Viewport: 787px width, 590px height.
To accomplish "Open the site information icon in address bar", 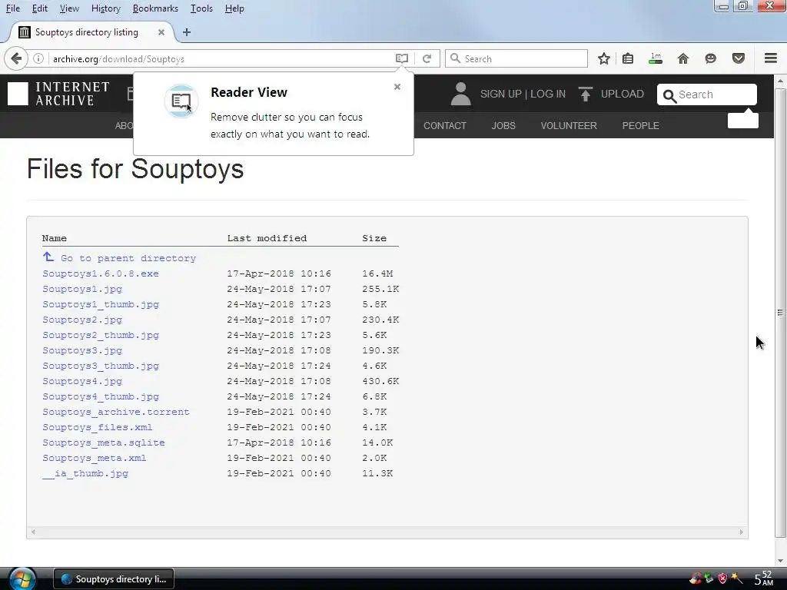I will (38, 58).
